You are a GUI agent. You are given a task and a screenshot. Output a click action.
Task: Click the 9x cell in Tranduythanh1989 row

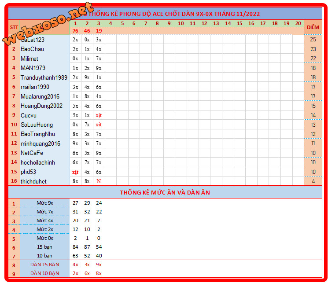pos(87,77)
